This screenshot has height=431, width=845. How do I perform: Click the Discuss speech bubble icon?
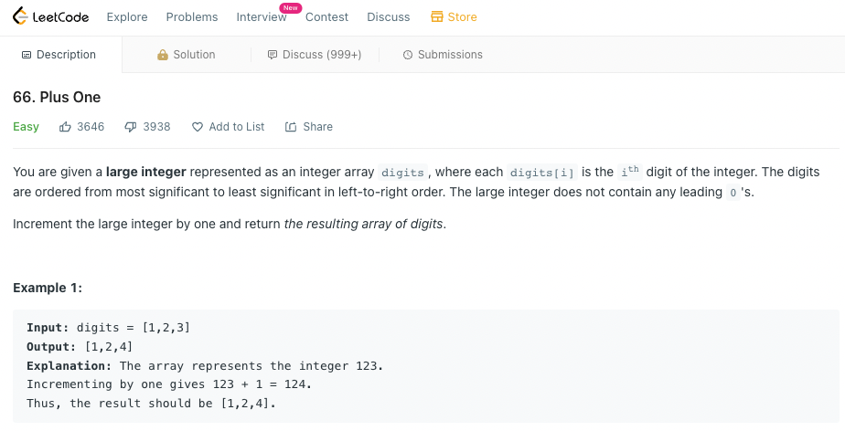[x=273, y=55]
